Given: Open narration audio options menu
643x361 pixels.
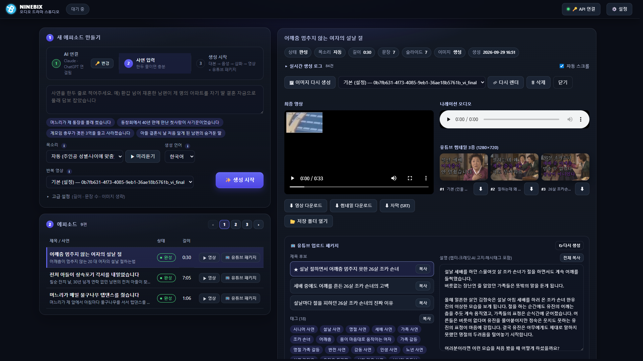Looking at the screenshot, I should tap(581, 119).
